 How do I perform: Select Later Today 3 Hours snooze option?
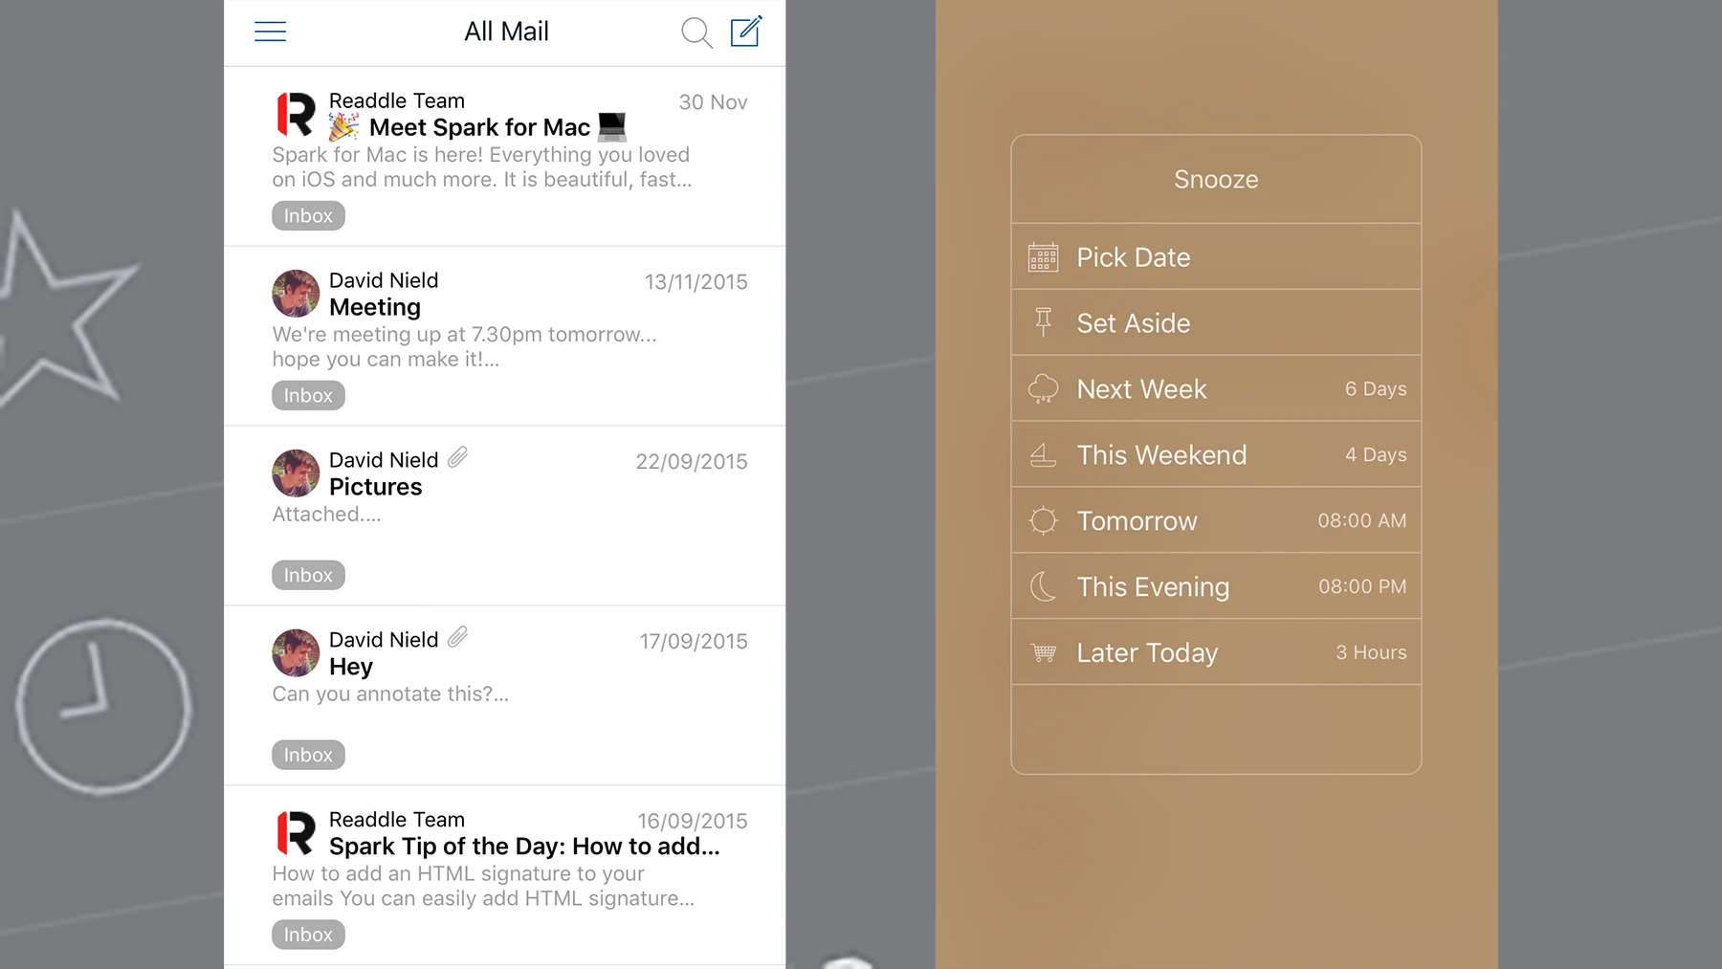click(1216, 652)
